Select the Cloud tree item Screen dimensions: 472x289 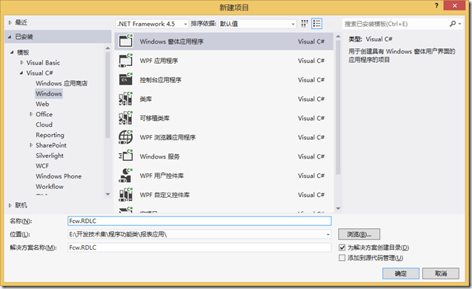click(44, 124)
